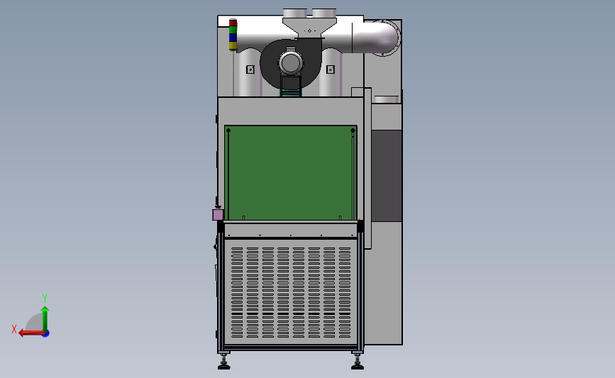This screenshot has height=378, width=615.
Task: Select the dark gray side panel on the right
Action: [387, 176]
